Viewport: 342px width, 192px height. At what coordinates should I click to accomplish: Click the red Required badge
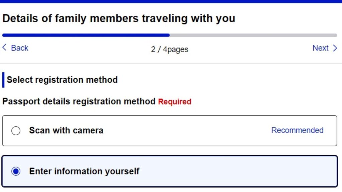[x=174, y=102]
